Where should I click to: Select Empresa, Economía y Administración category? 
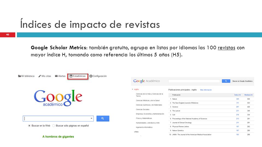(x=150, y=114)
